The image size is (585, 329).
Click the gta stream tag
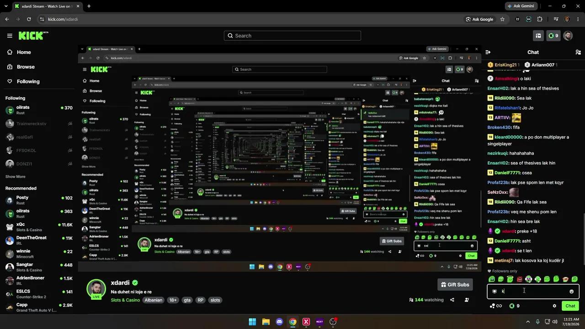(x=187, y=300)
